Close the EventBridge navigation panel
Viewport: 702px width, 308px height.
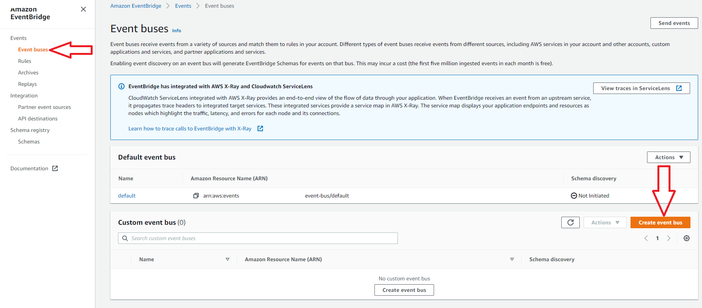coord(83,9)
